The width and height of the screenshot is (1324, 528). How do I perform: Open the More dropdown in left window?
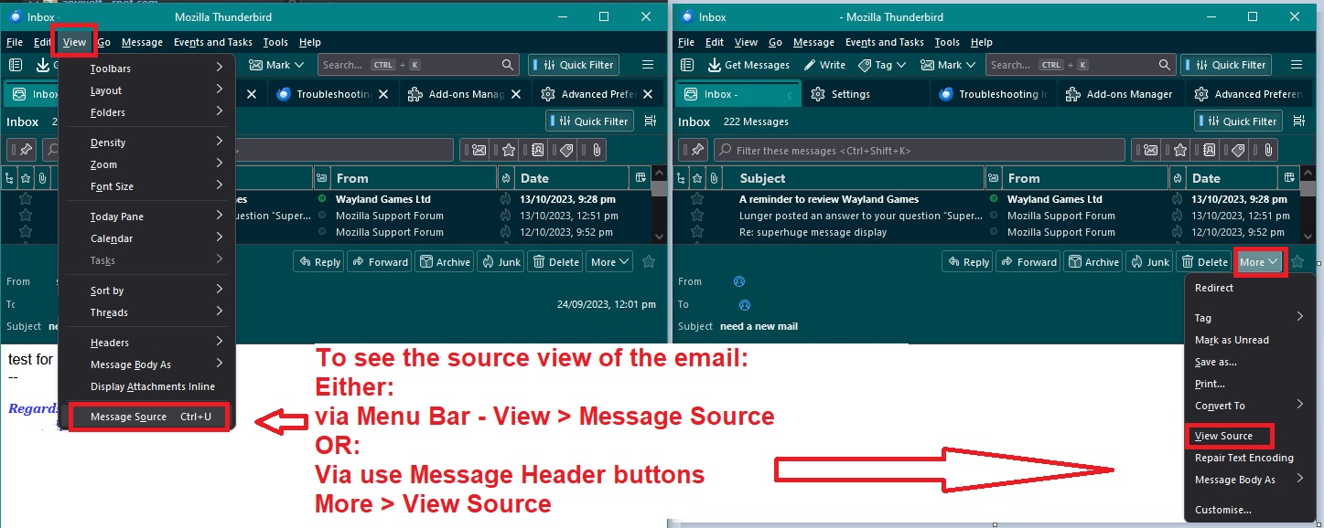[x=610, y=262]
